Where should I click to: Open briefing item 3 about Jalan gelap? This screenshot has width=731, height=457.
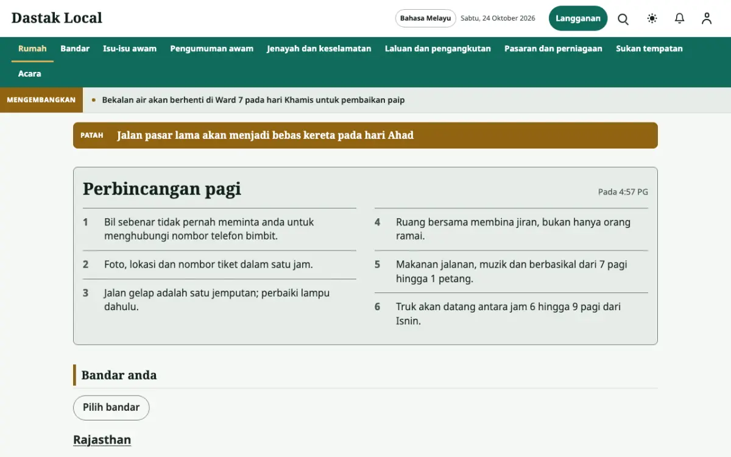[219, 300]
